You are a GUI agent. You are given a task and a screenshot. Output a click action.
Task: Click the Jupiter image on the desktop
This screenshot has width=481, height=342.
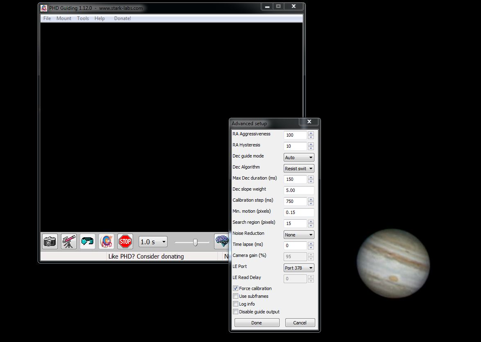tap(393, 263)
